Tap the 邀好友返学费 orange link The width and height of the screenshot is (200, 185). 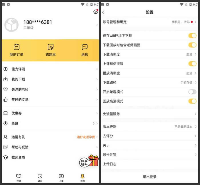[x=86, y=137]
